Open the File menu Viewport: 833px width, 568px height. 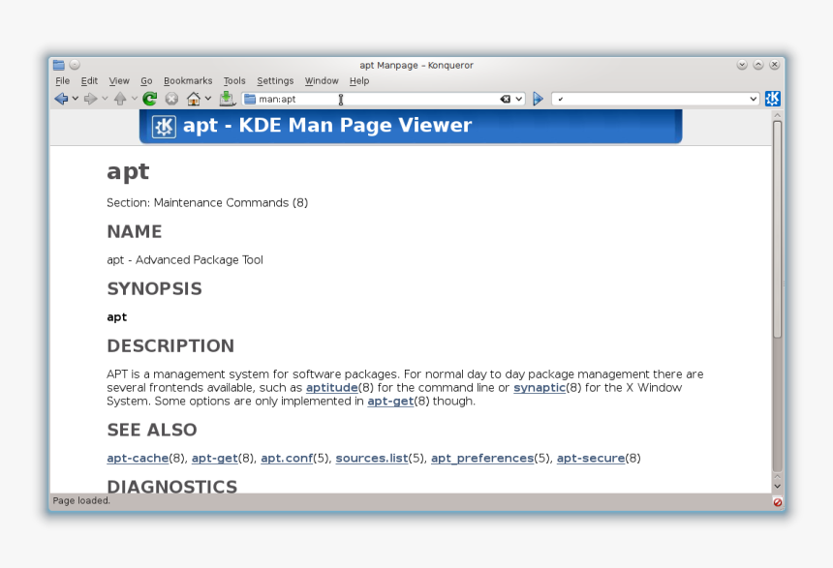(63, 80)
